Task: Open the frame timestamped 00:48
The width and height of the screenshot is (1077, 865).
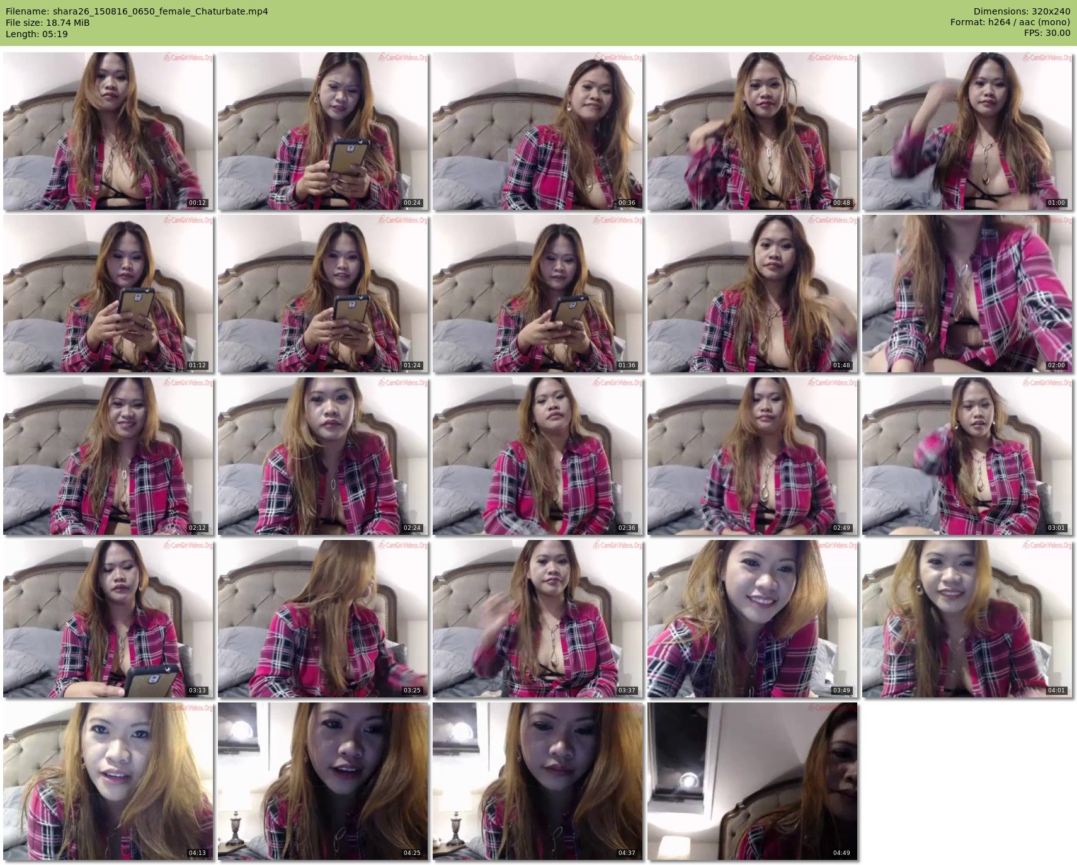Action: (753, 131)
